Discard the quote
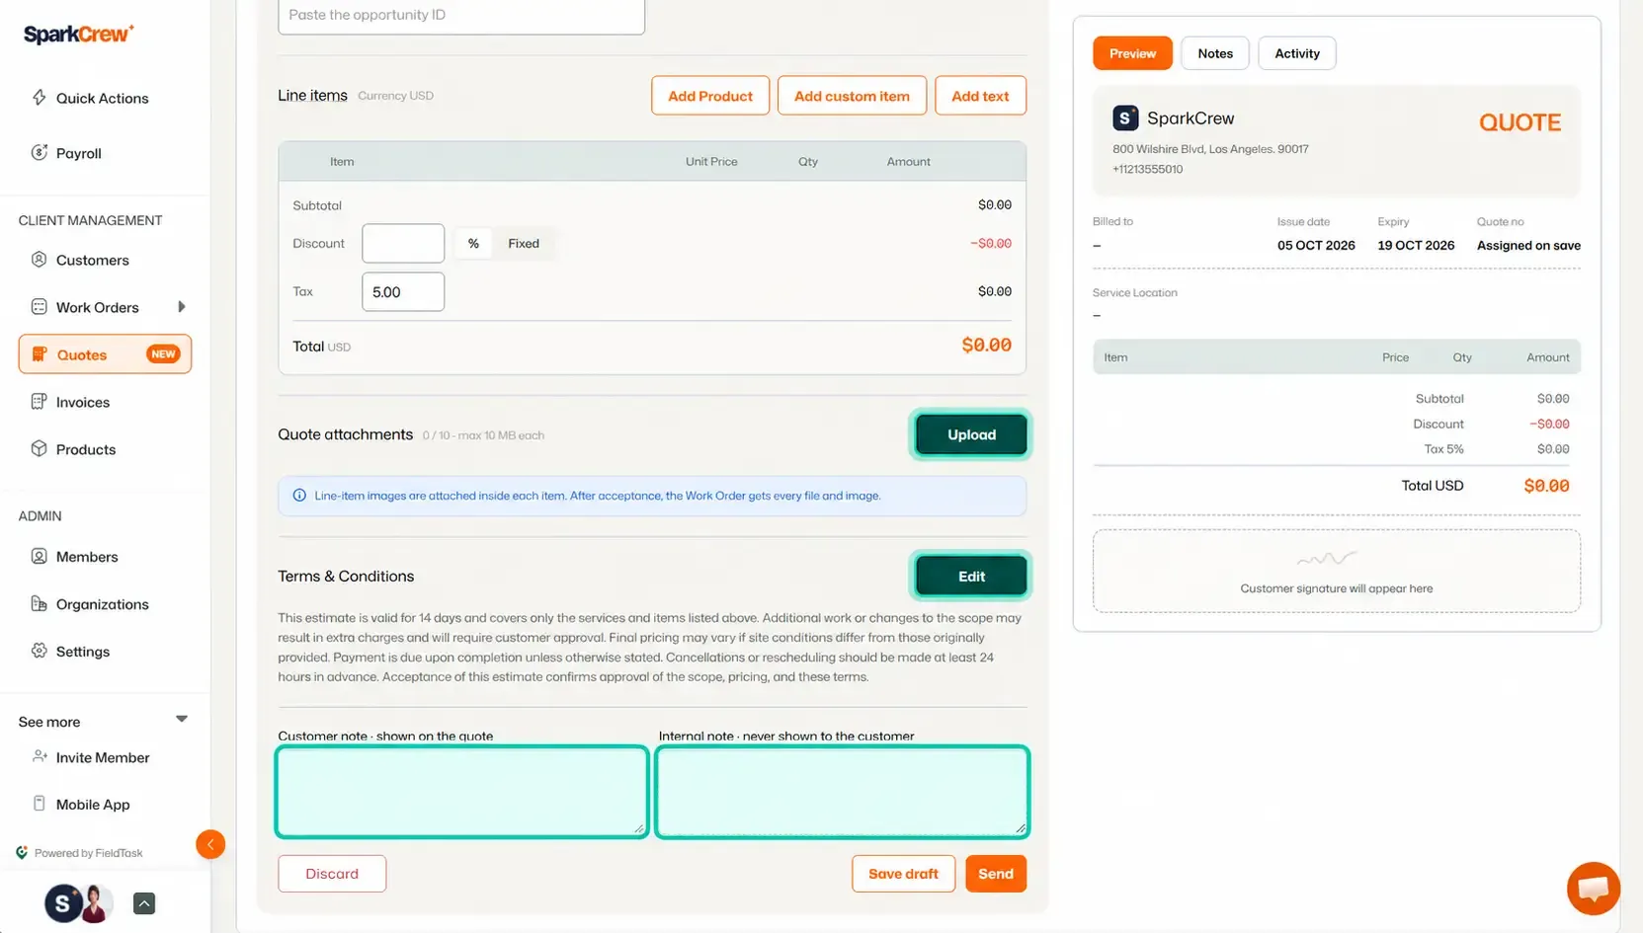1643x933 pixels. click(x=332, y=874)
